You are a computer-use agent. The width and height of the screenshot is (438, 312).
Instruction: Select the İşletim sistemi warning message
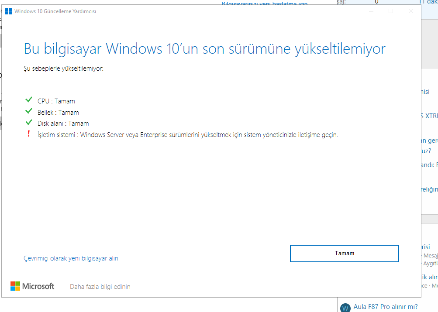[188, 135]
